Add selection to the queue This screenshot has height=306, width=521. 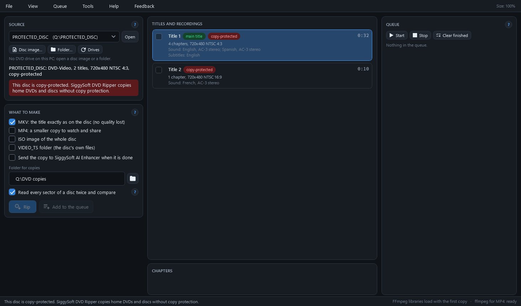point(66,207)
